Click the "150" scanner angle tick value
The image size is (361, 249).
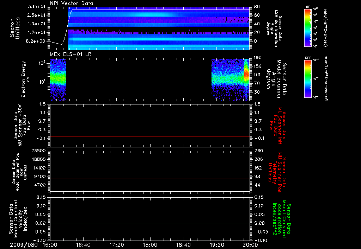click(258, 66)
